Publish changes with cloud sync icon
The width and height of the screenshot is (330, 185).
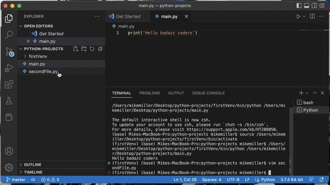pyautogui.click(x=33, y=179)
